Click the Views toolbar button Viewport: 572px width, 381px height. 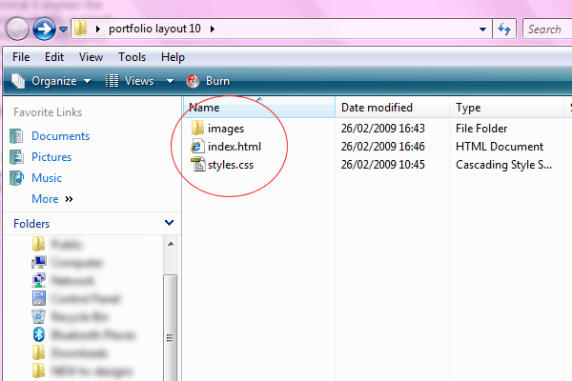[130, 81]
